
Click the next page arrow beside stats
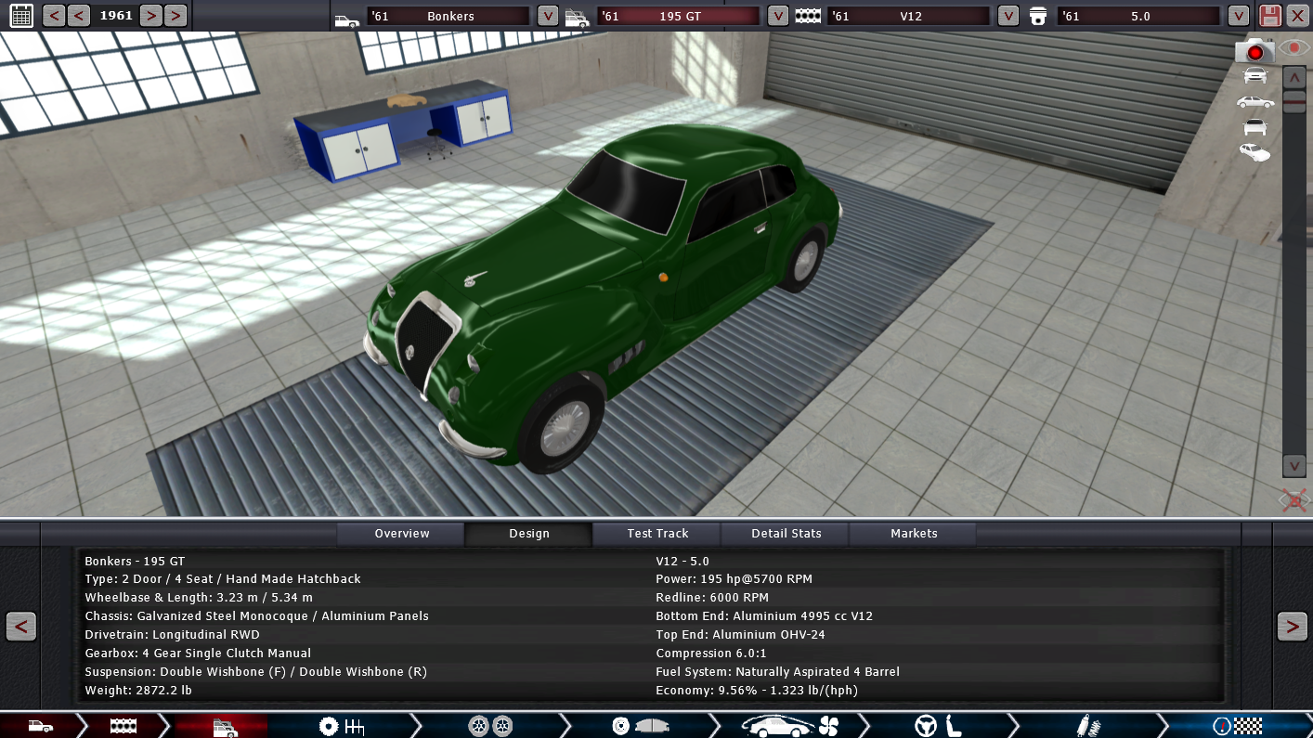[1292, 627]
